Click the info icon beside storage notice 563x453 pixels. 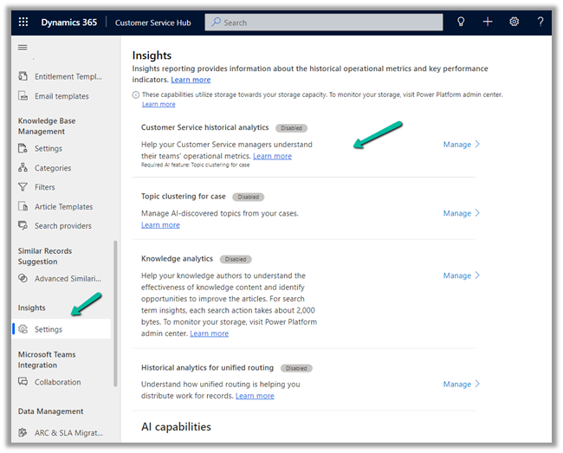click(x=136, y=94)
